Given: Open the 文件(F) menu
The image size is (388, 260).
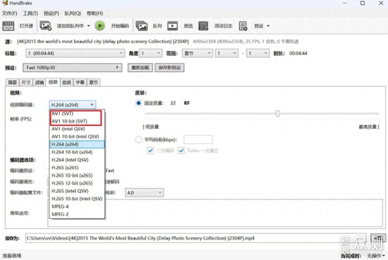Looking at the screenshot, I should (10, 13).
